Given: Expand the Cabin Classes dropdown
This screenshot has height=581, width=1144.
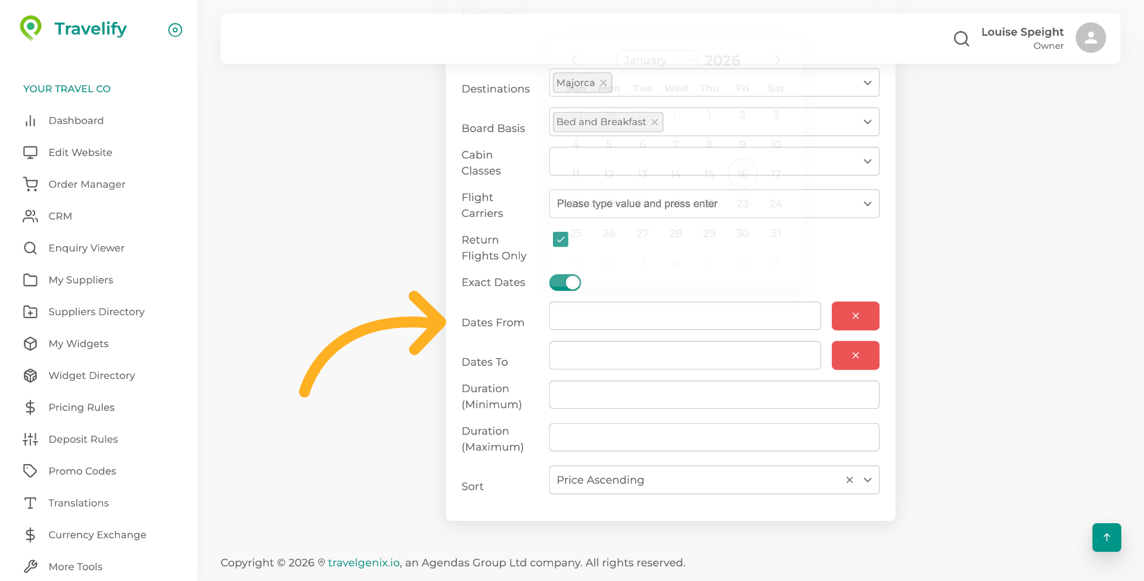Looking at the screenshot, I should tap(867, 161).
